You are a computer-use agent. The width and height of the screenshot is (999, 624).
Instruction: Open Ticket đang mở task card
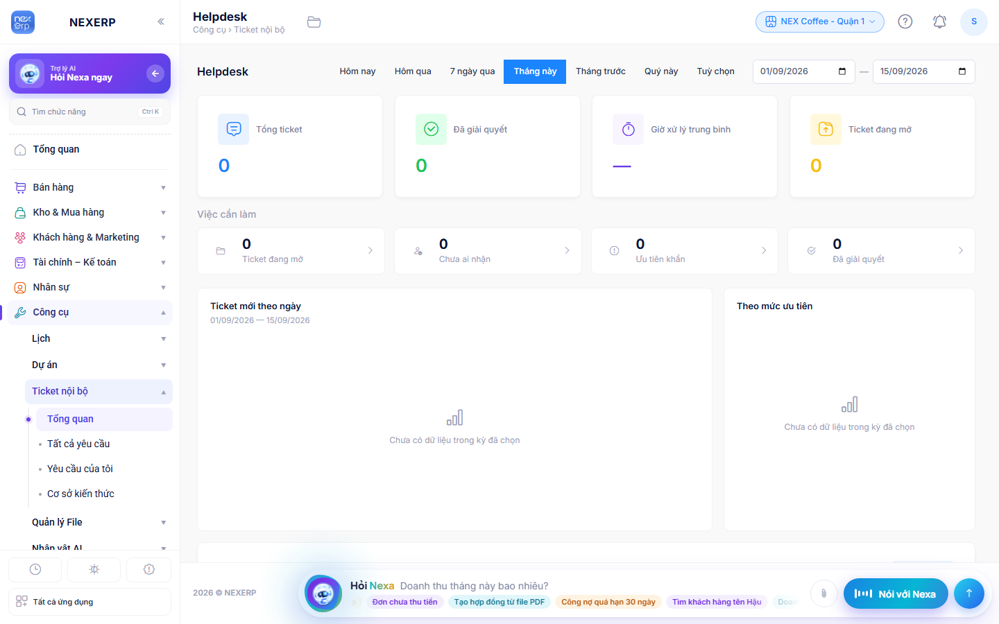291,251
